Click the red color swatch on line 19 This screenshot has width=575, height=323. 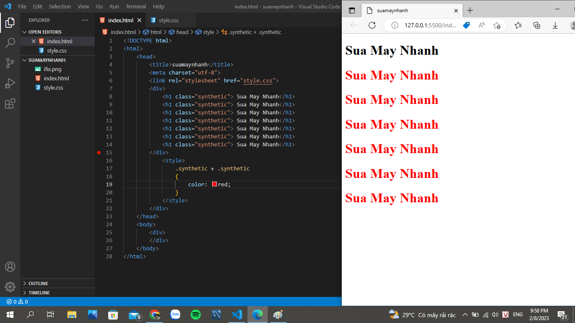(x=214, y=184)
